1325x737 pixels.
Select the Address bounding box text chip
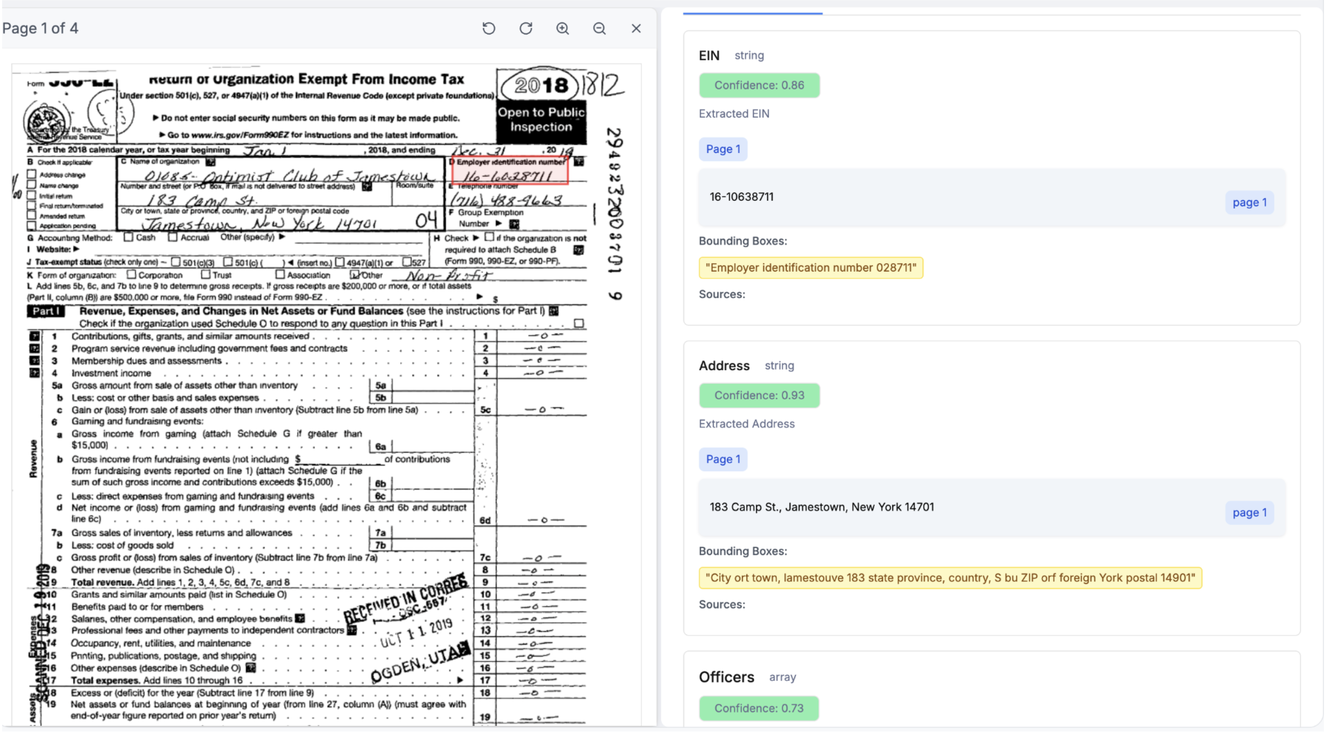click(950, 578)
